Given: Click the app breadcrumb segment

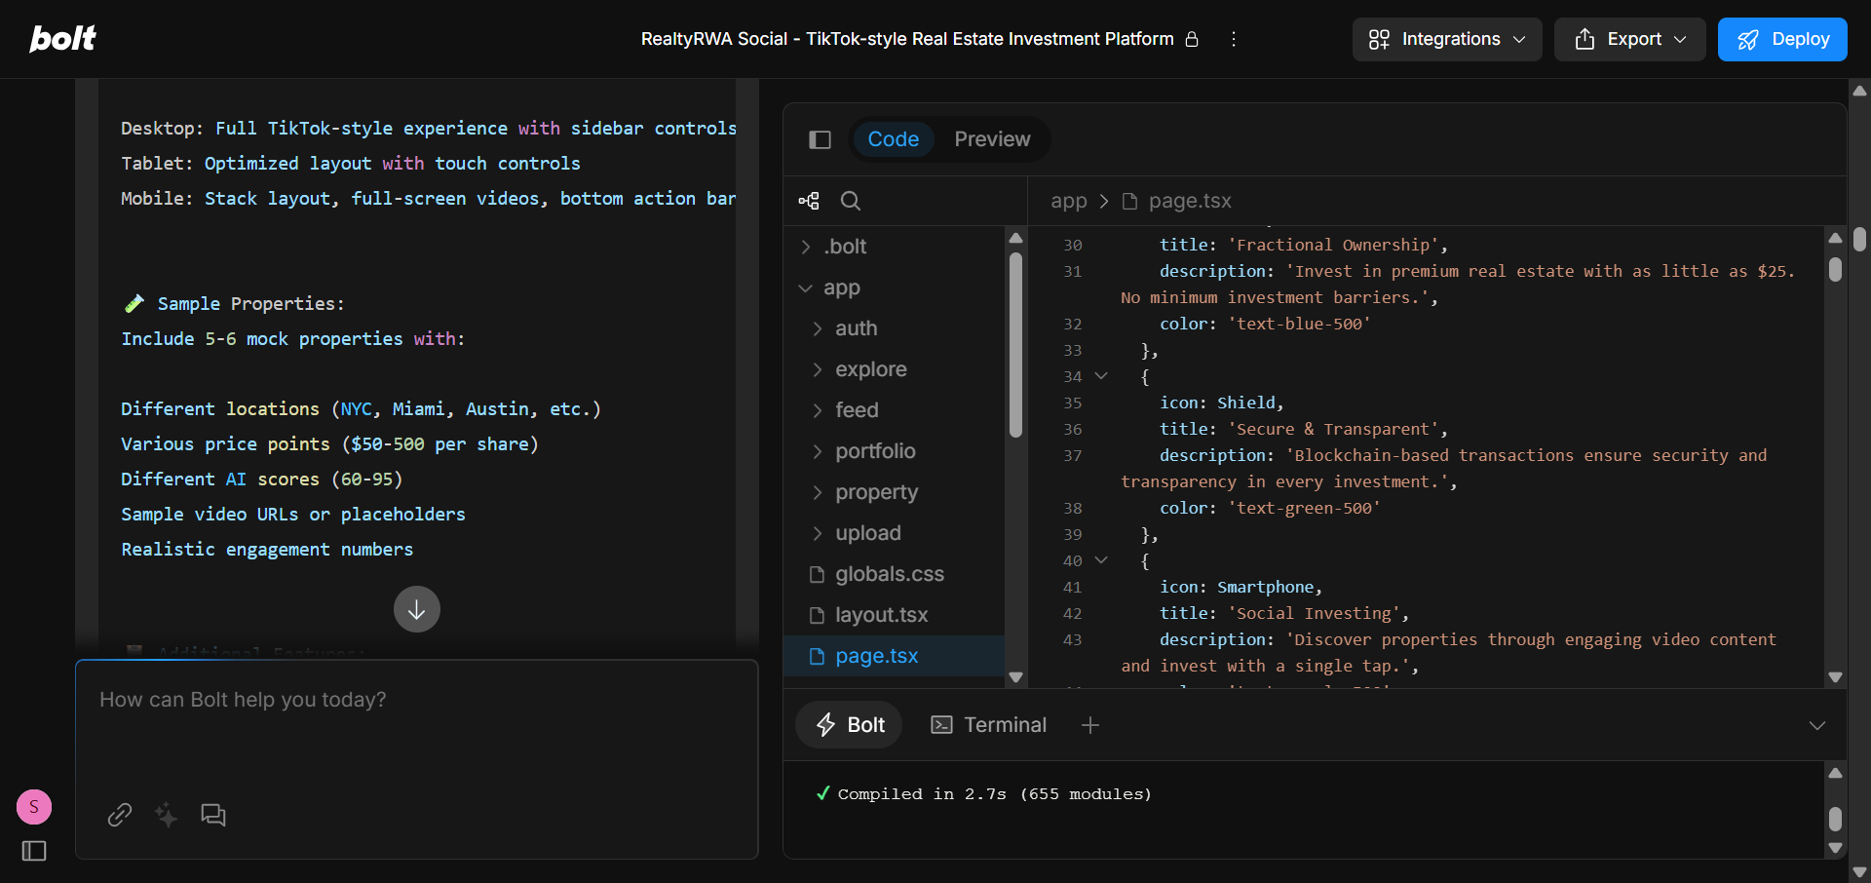Looking at the screenshot, I should (1068, 201).
